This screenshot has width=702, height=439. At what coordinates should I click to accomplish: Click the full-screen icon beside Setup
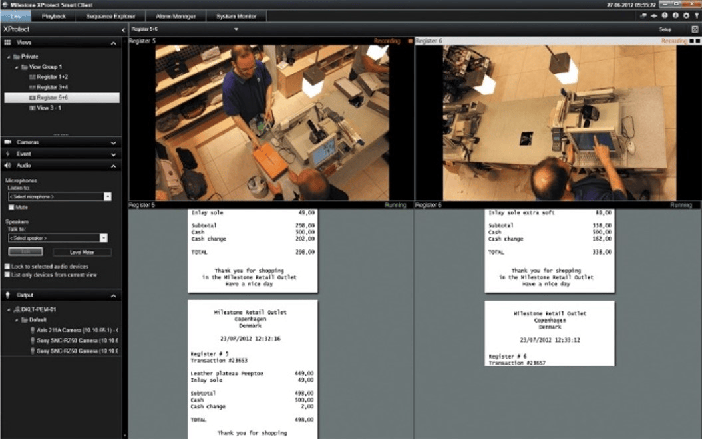click(695, 29)
